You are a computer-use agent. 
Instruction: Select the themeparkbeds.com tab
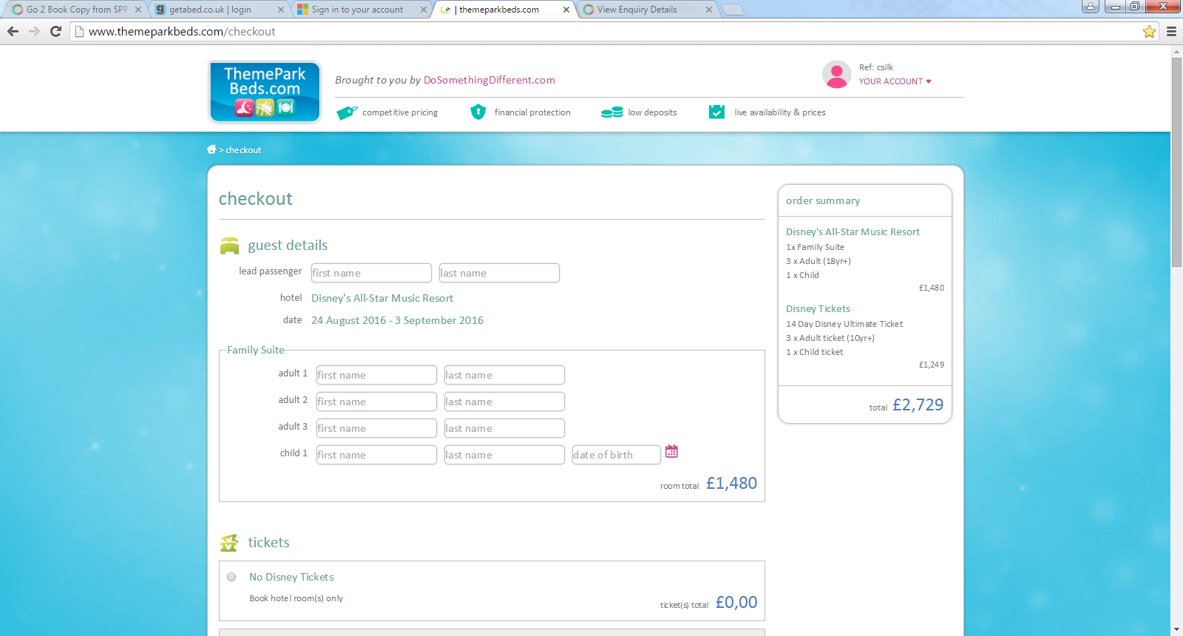click(x=504, y=10)
